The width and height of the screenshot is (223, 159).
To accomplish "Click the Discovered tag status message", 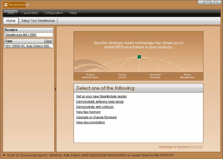I will click(90, 155).
